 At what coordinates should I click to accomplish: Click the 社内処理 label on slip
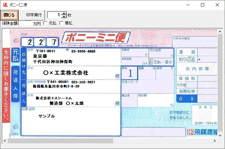point(197,69)
